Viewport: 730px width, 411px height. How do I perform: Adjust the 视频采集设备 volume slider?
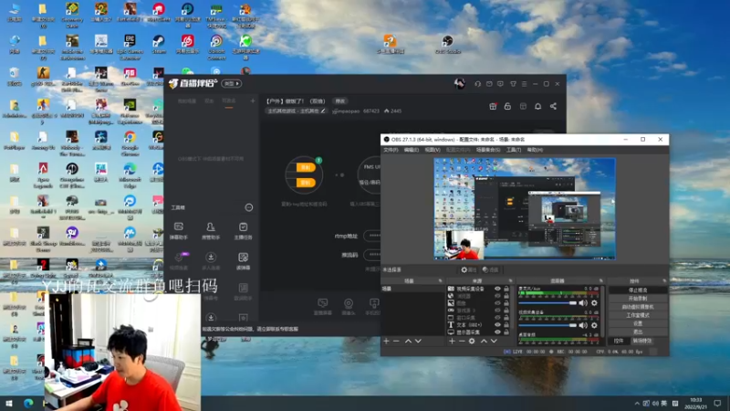(547, 325)
